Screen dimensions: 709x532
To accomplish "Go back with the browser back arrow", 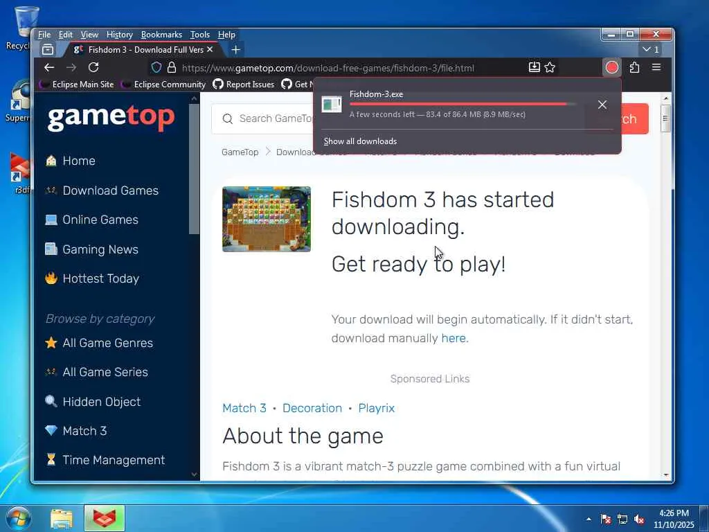I will (x=49, y=67).
